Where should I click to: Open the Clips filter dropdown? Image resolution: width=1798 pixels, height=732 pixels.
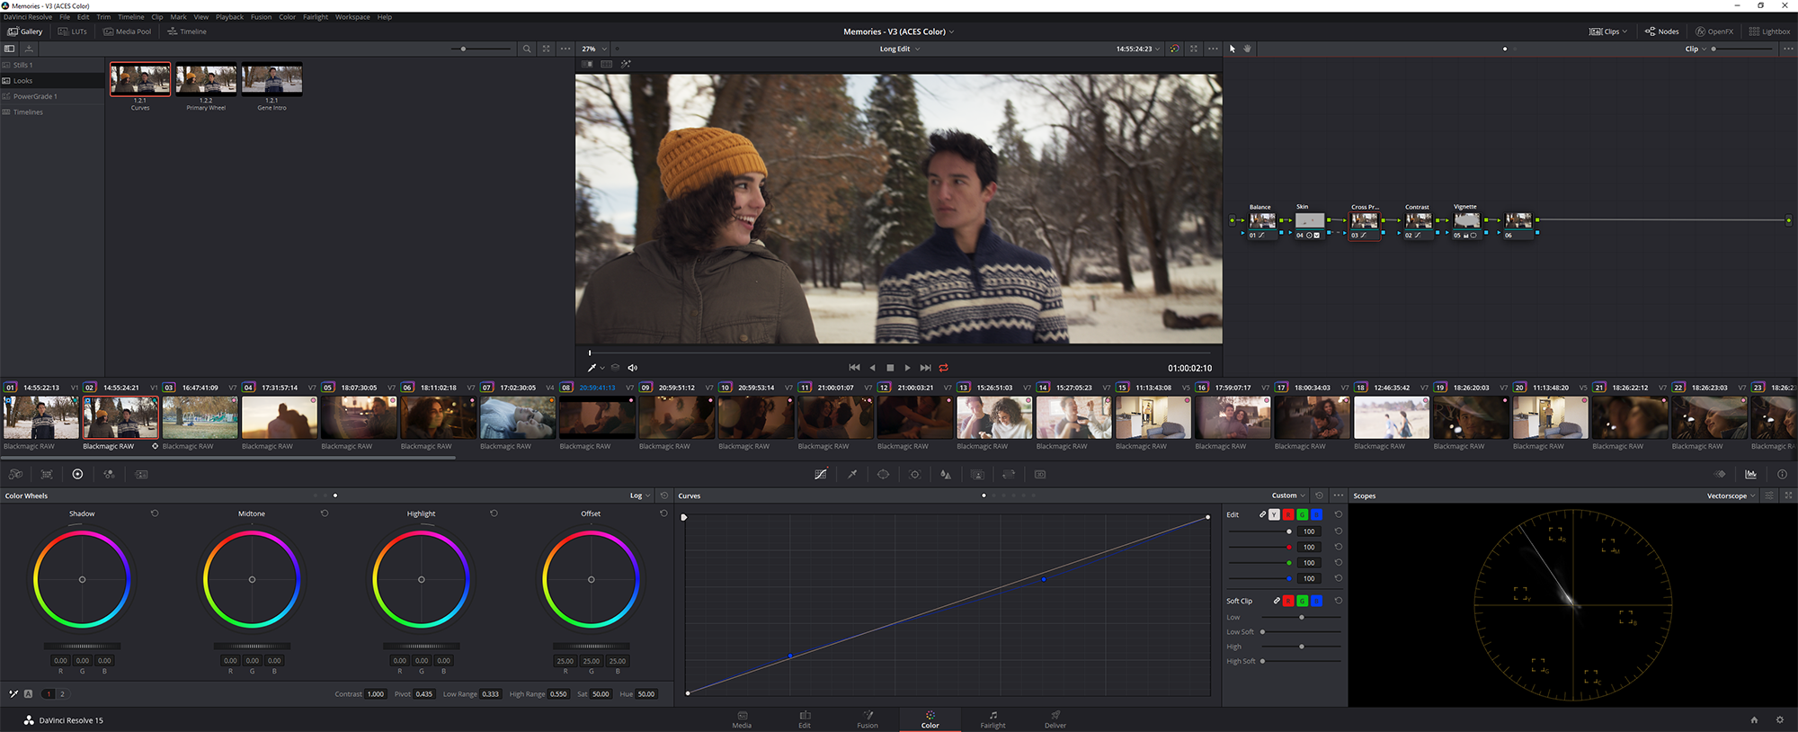(x=1608, y=31)
